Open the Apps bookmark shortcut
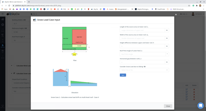The image size is (206, 111). click(5, 9)
